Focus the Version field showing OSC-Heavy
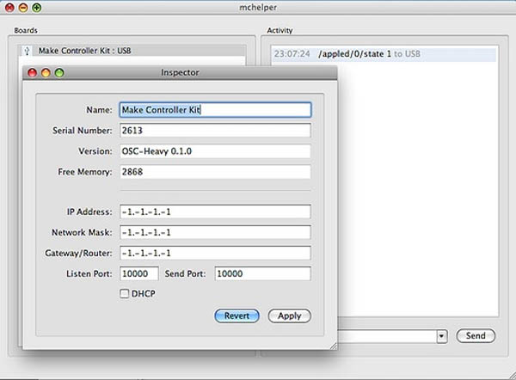This screenshot has width=516, height=380. point(214,151)
